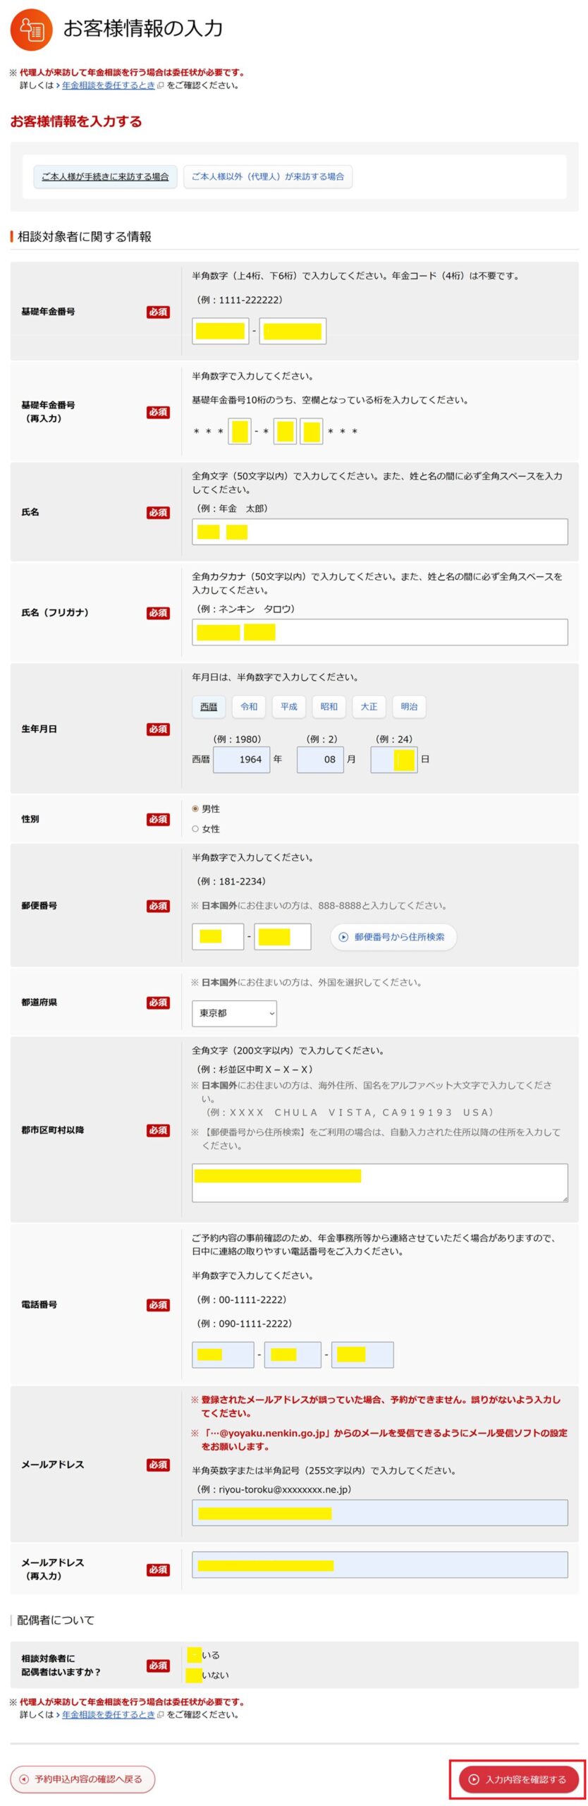Click the customer info header icon
The image size is (588, 1806).
[x=31, y=30]
